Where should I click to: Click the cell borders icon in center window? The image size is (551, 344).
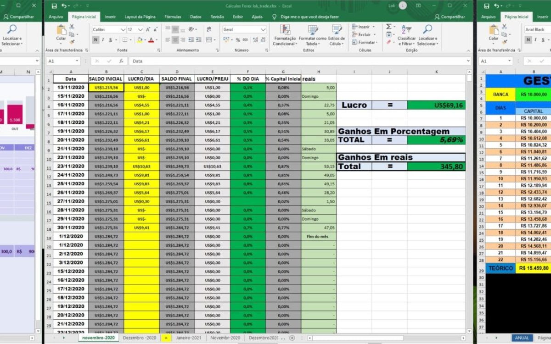coord(124,40)
